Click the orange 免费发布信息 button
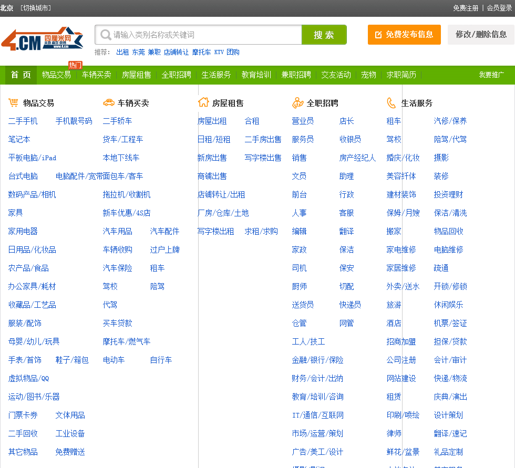This screenshot has height=468, width=515. pyautogui.click(x=404, y=35)
